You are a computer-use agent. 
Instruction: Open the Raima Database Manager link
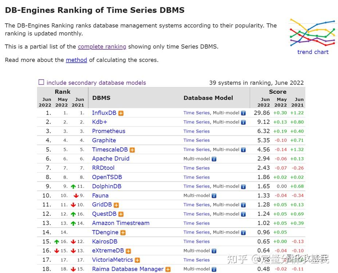click(x=128, y=269)
